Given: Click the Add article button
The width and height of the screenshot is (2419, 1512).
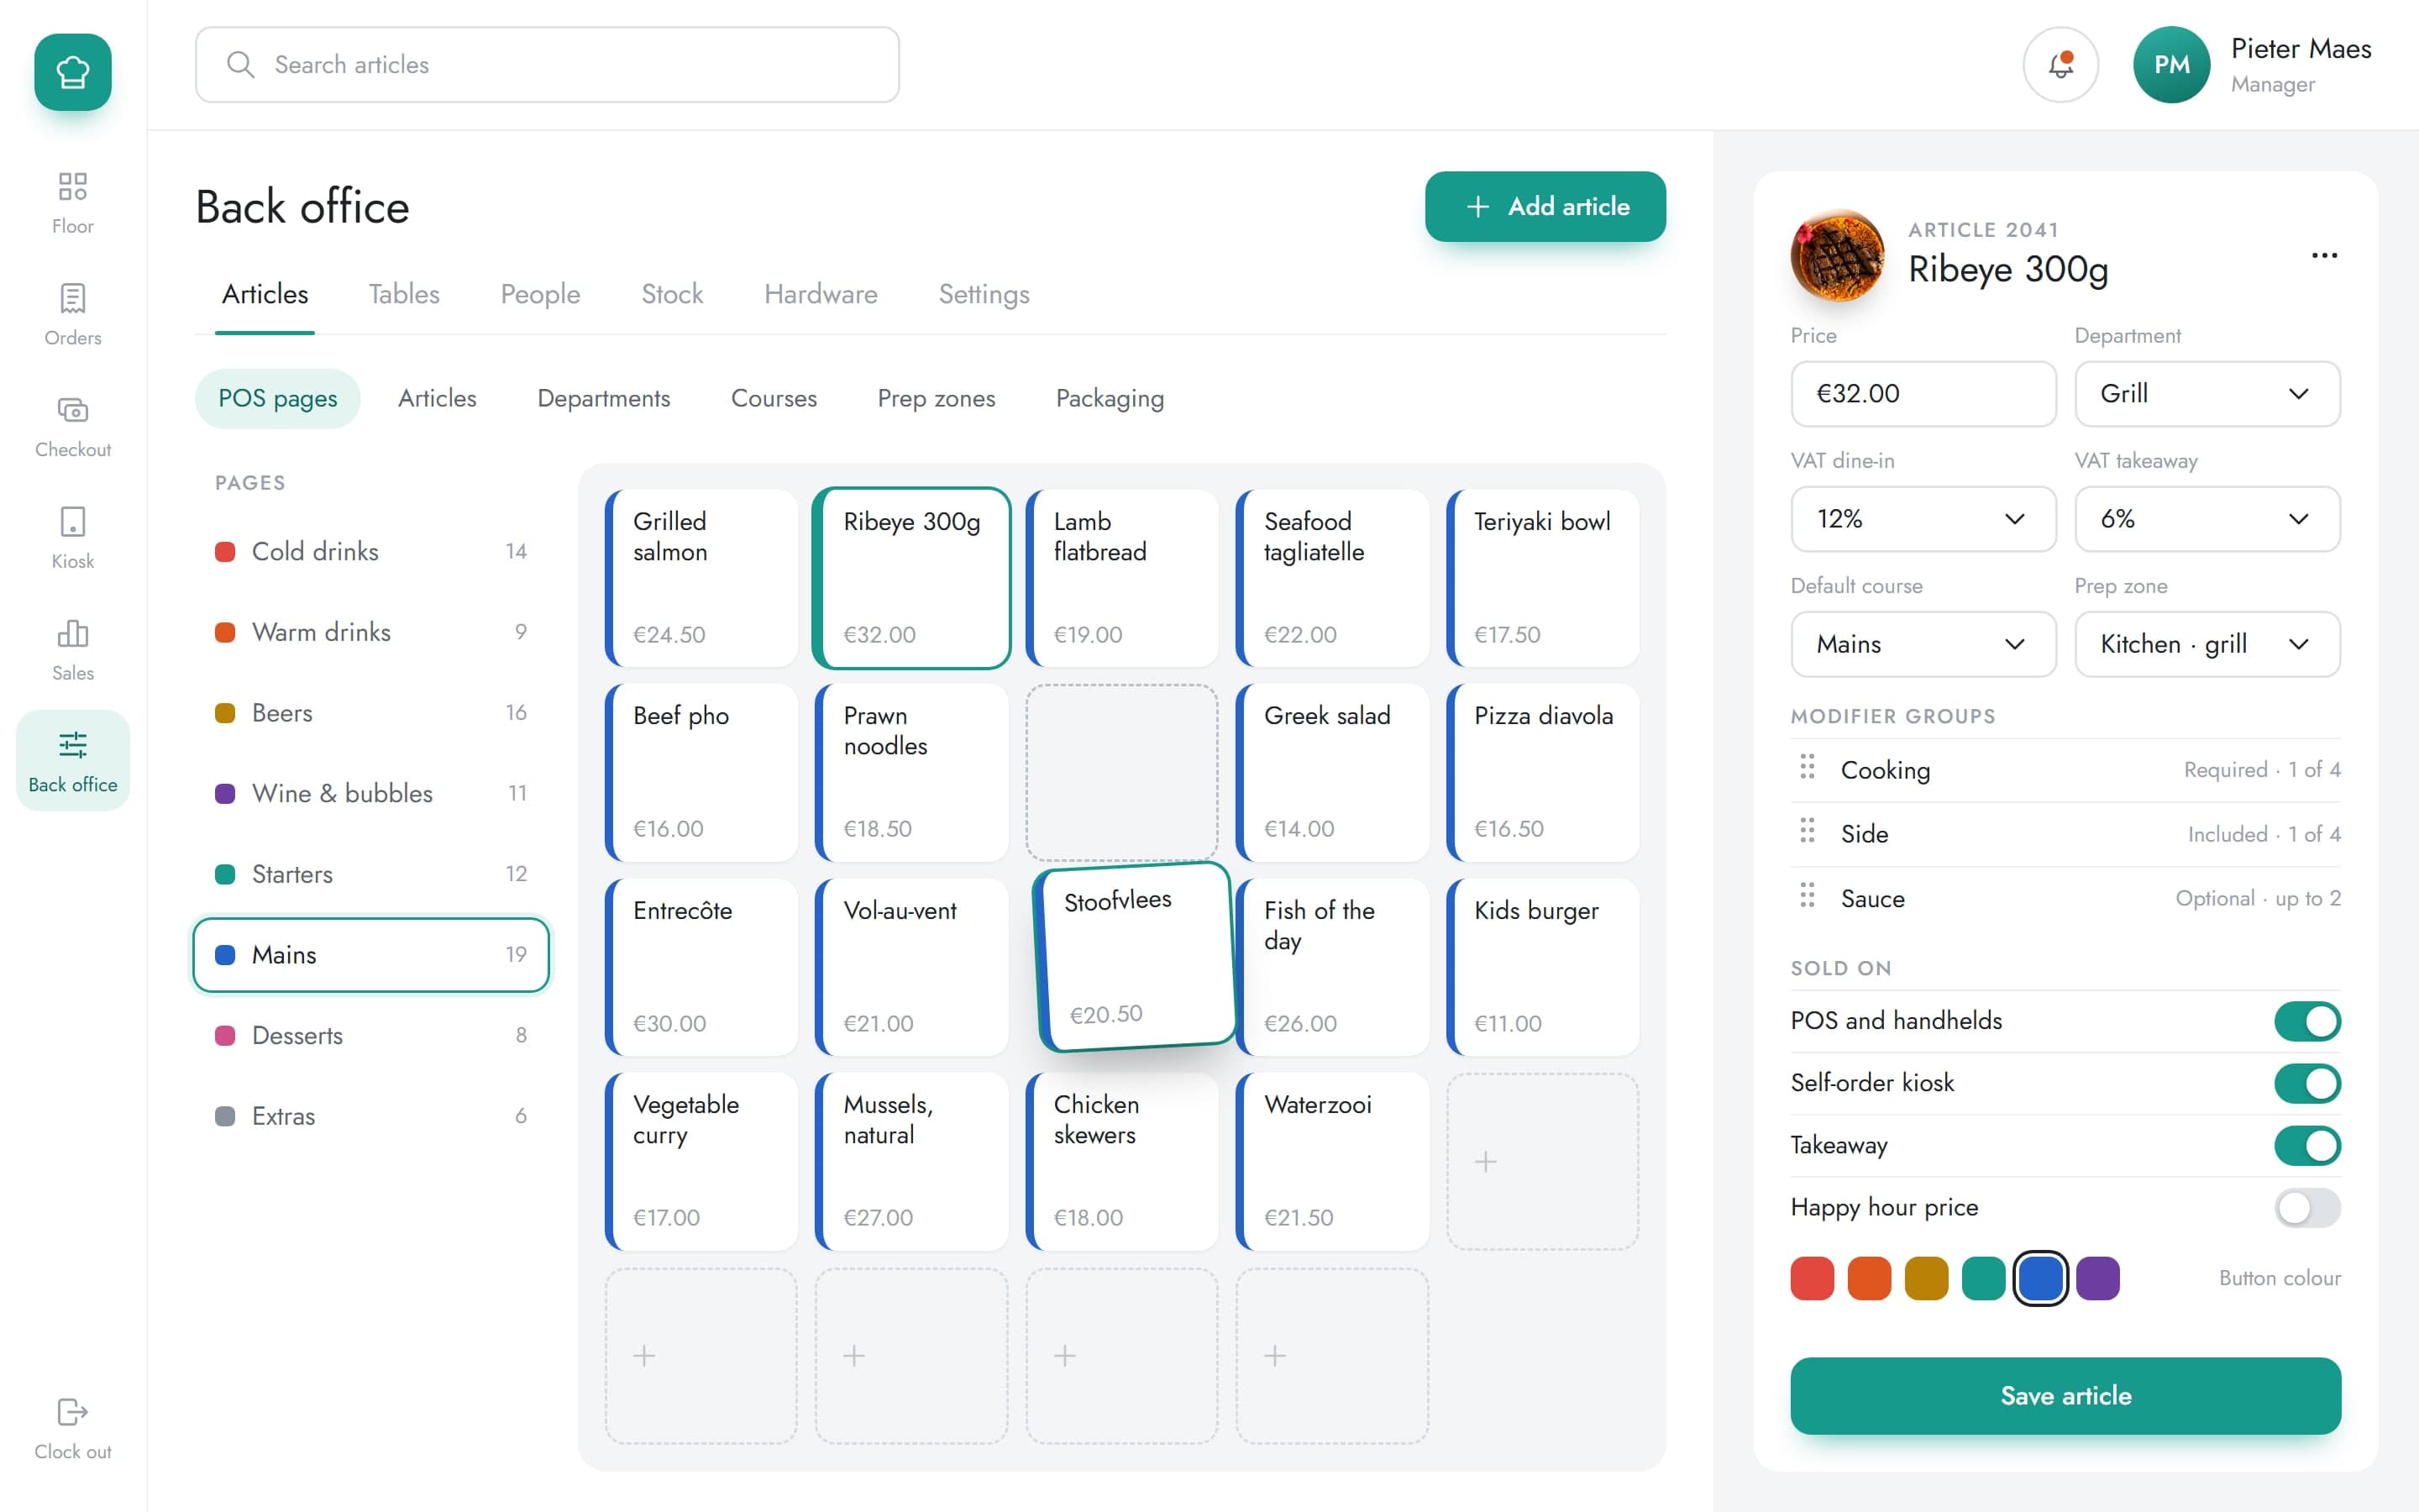Looking at the screenshot, I should (1545, 206).
